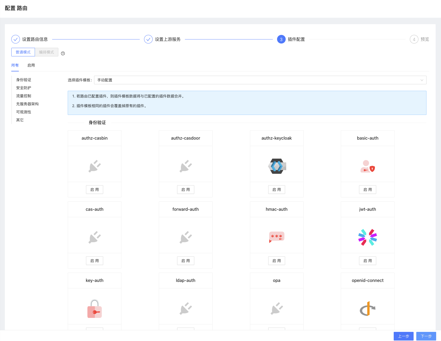The width and height of the screenshot is (441, 341).
Task: Click the basic-auth user shield icon
Action: pos(367,166)
